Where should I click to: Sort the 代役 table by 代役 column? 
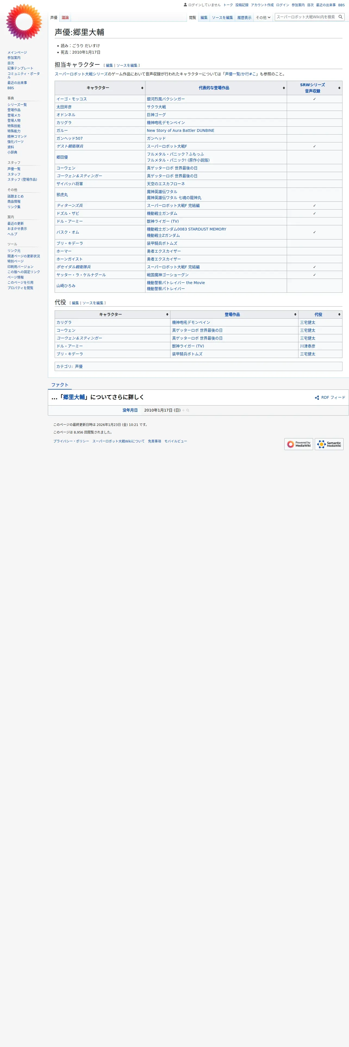pos(320,314)
